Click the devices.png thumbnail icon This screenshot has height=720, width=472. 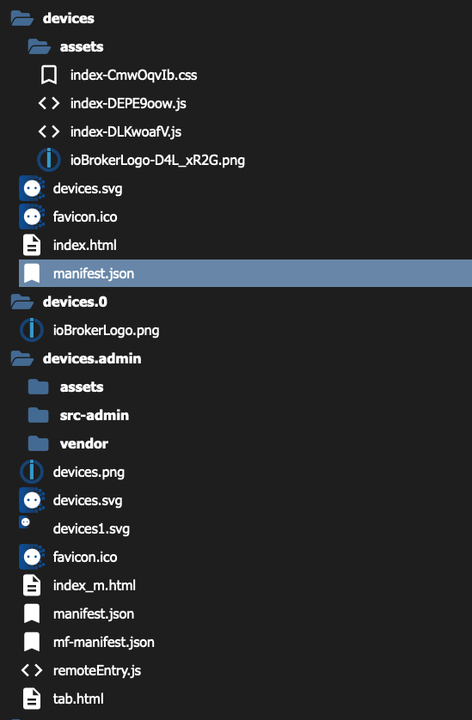pos(32,472)
